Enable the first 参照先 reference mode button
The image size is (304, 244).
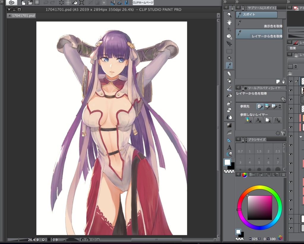pos(260,106)
